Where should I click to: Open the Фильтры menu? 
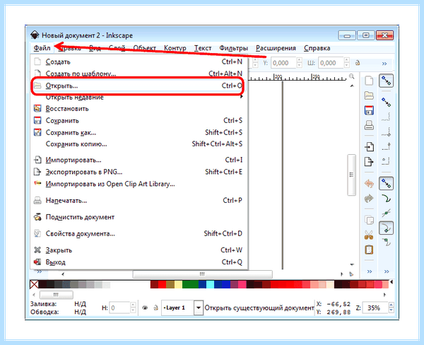tap(234, 48)
